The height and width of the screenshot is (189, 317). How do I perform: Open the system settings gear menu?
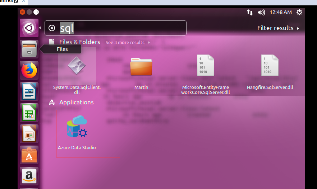pos(299,12)
